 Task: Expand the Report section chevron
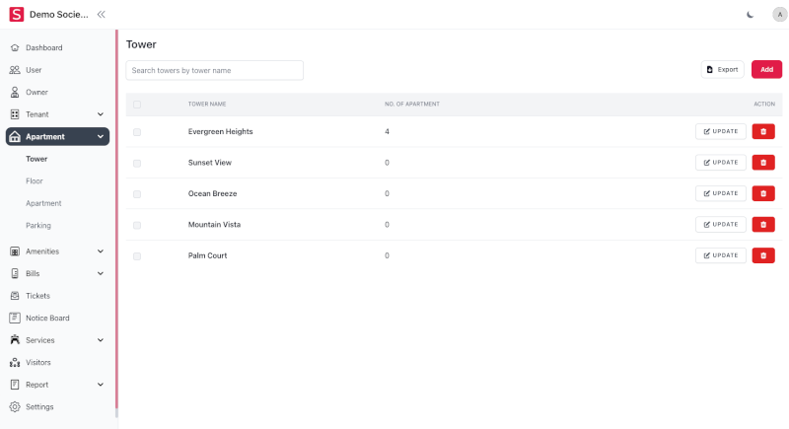point(101,385)
